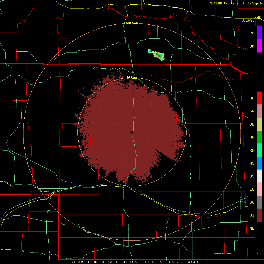Click the small multicolored precipitation echo cell
The width and height of the screenshot is (264, 264).
coord(156,55)
